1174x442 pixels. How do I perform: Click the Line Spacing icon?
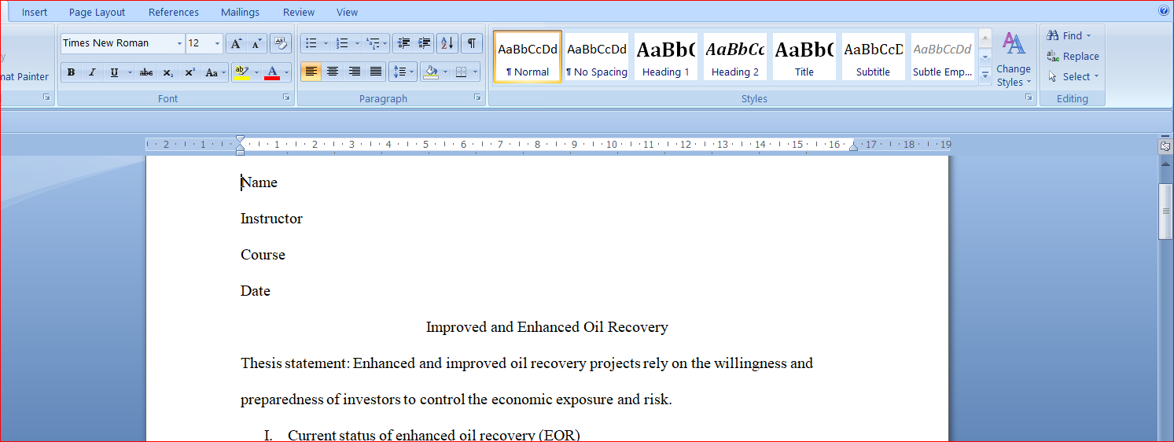(x=403, y=72)
